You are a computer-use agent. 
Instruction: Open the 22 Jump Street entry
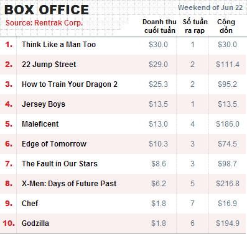click(x=49, y=65)
